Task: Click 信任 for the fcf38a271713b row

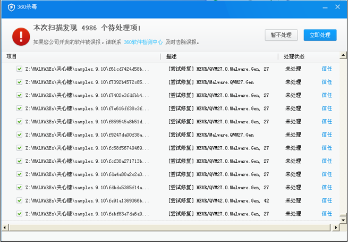Action: 327,161
